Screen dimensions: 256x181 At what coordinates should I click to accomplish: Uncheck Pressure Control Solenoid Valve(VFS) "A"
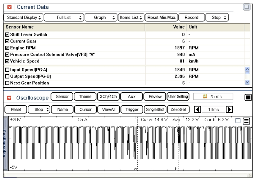7,54
